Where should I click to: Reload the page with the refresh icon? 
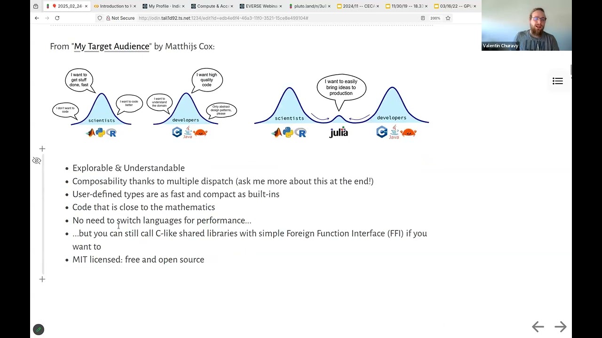57,18
